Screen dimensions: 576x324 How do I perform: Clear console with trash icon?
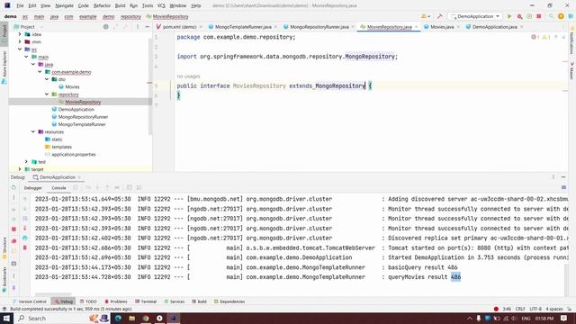tap(25, 247)
